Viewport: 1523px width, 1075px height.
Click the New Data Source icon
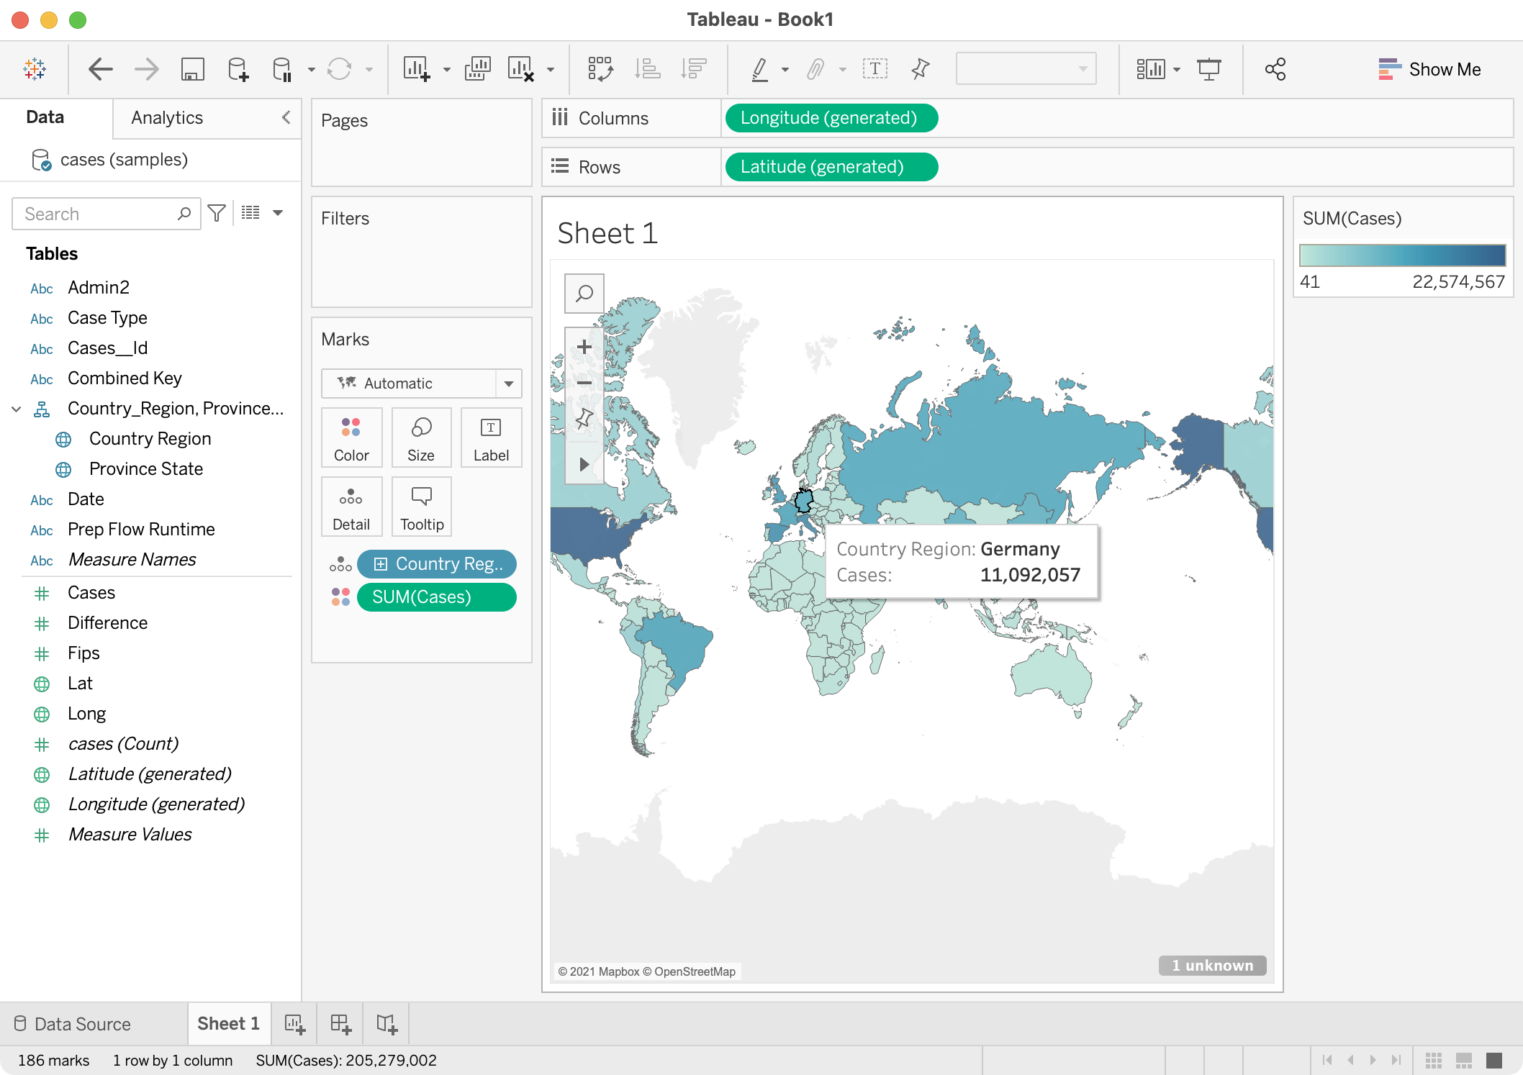click(238, 70)
